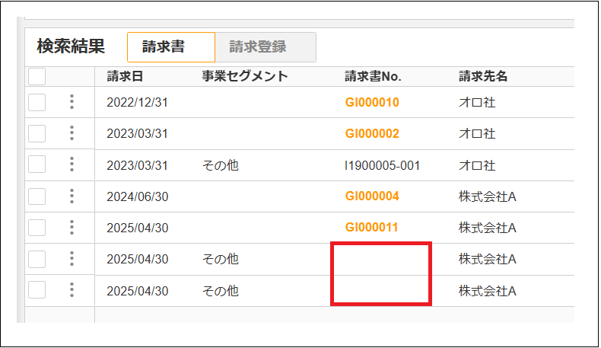The width and height of the screenshot is (601, 348).
Task: Open the three-dot menu for invoice GI000002
Action: tap(72, 132)
